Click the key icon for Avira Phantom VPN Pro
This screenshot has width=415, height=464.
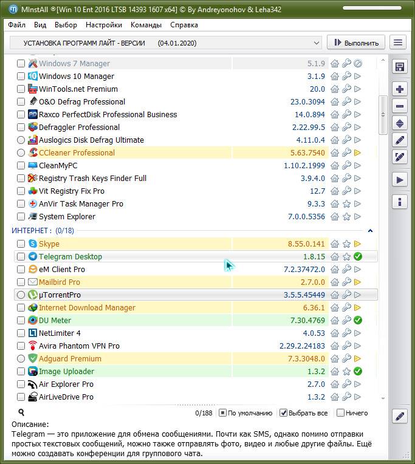(346, 346)
